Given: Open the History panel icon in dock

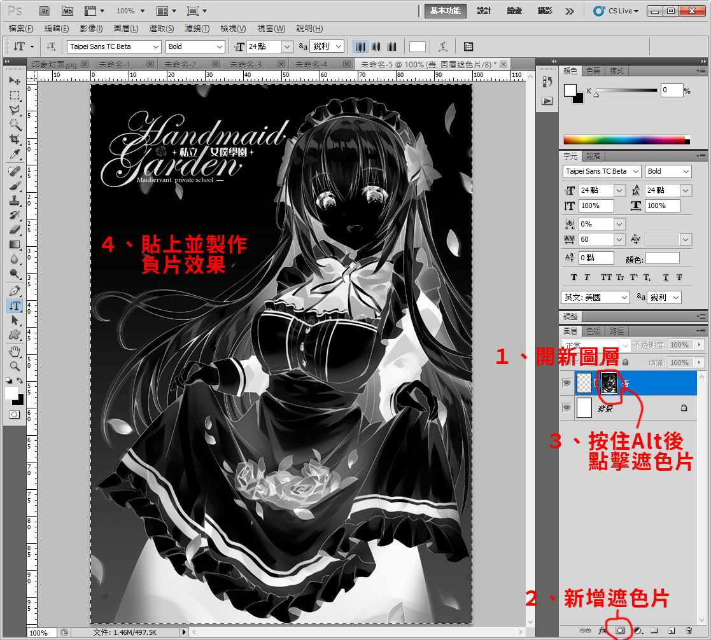Looking at the screenshot, I should tap(547, 81).
